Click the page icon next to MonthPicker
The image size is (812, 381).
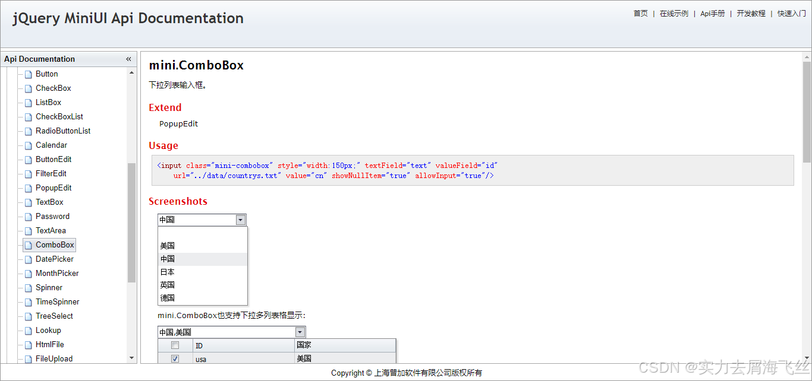pyautogui.click(x=28, y=273)
